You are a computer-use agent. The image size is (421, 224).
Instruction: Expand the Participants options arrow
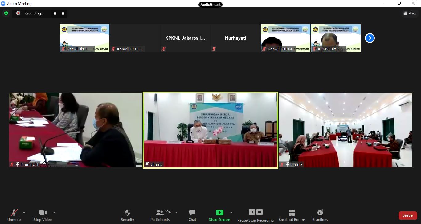176,213
